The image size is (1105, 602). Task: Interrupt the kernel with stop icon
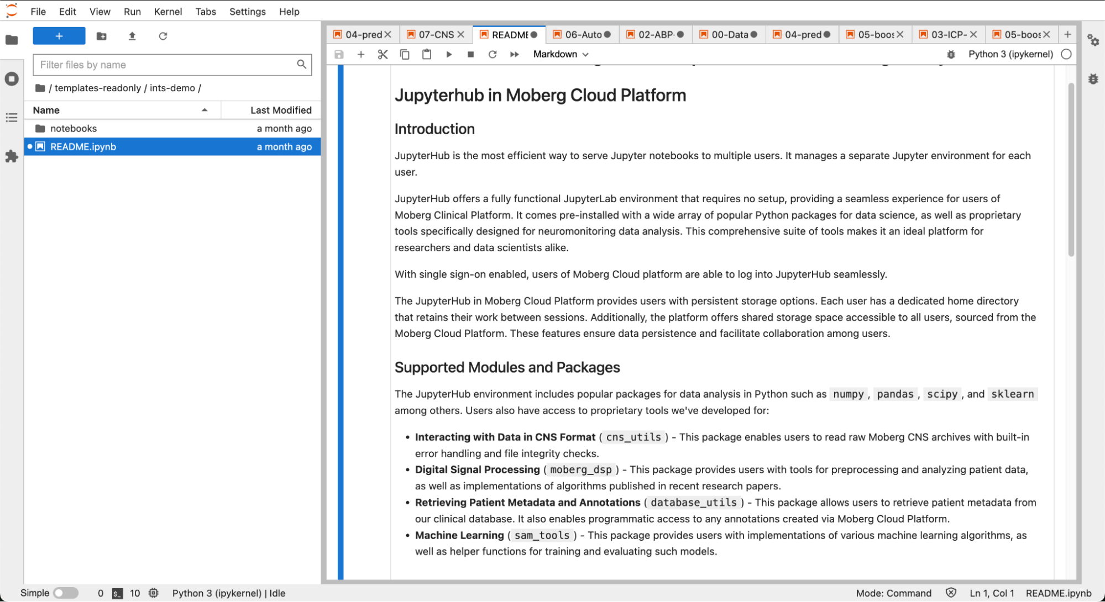[x=470, y=54]
